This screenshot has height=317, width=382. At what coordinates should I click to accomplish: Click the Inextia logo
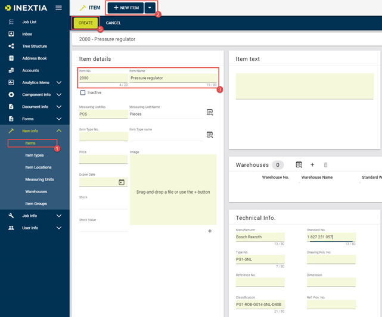pyautogui.click(x=26, y=8)
